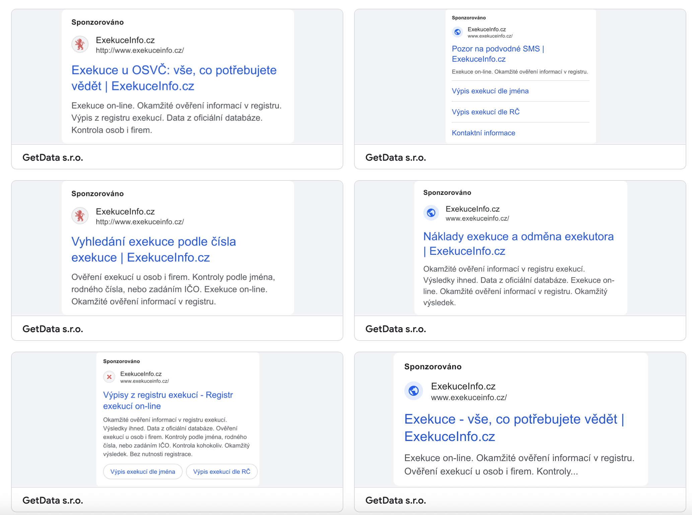Click red X favicon in Výpisy z registru ad
This screenshot has height=515, width=692.
pos(109,377)
